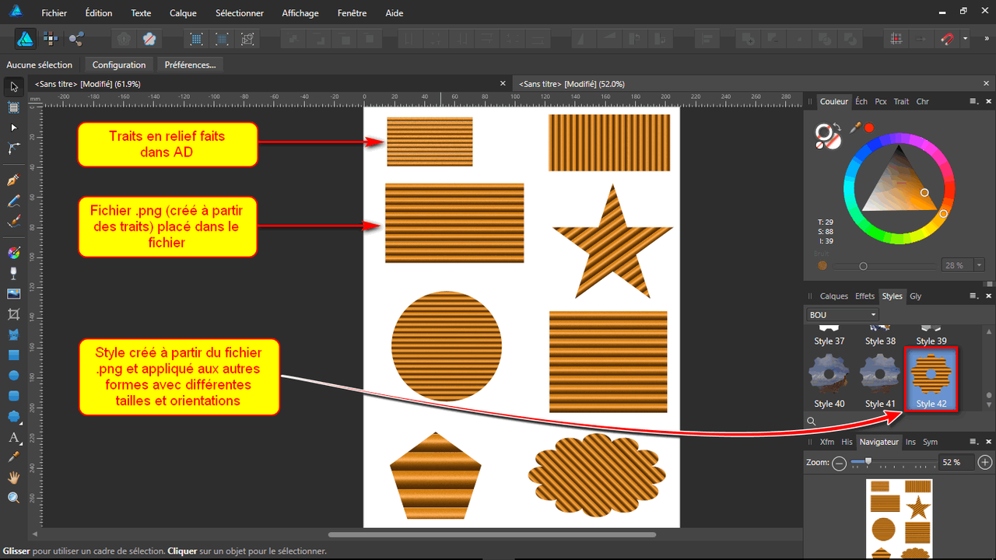This screenshot has width=996, height=560.
Task: Select the Artistic Text tool
Action: pos(13,437)
